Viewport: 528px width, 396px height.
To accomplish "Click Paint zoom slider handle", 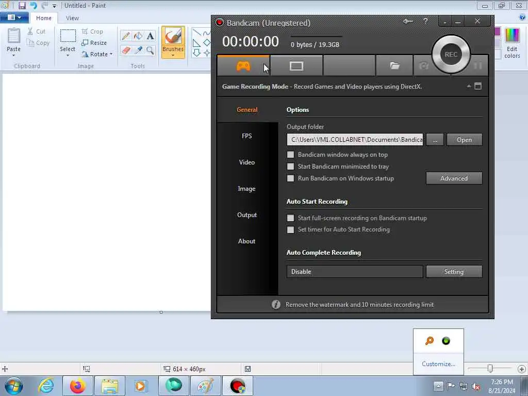I will click(490, 369).
